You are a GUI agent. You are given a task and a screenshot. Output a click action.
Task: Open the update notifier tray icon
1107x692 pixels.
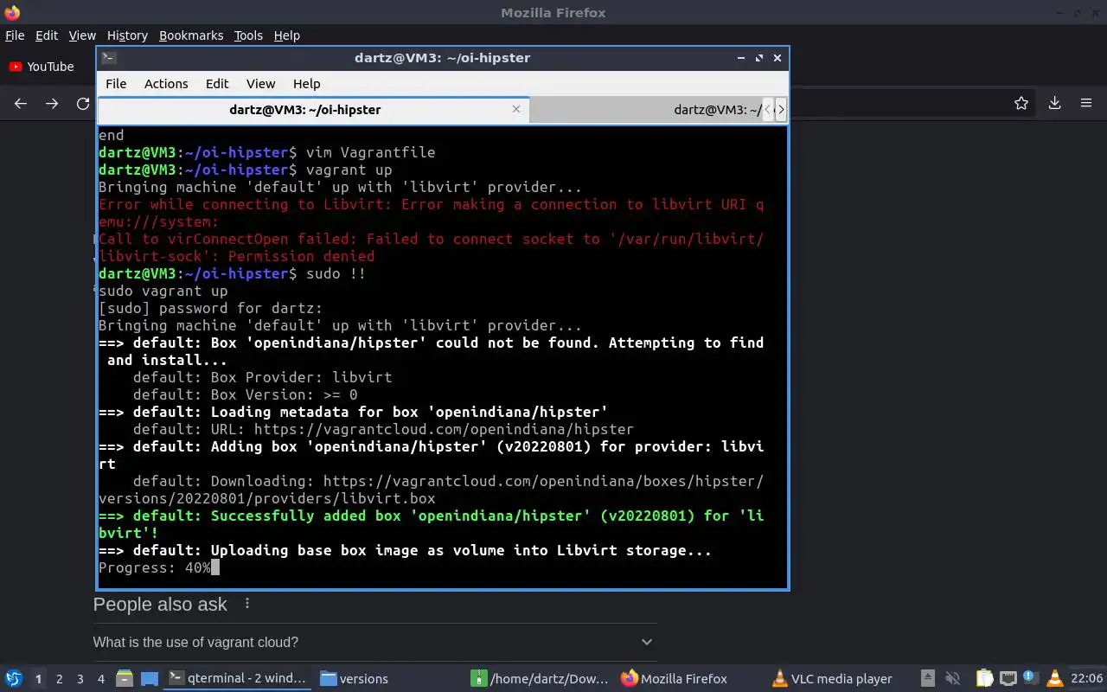pyautogui.click(x=1031, y=678)
